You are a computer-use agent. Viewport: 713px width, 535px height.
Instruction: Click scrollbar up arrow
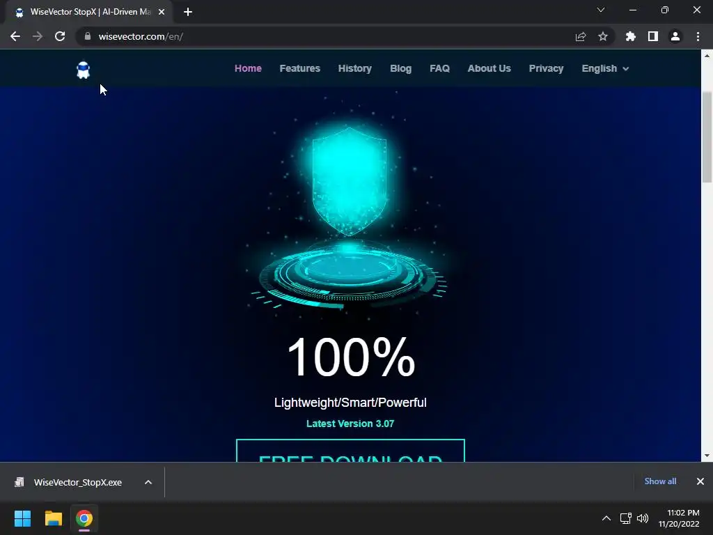[707, 56]
